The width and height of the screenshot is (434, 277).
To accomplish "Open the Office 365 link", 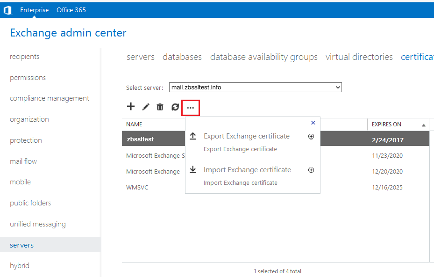I will click(71, 10).
